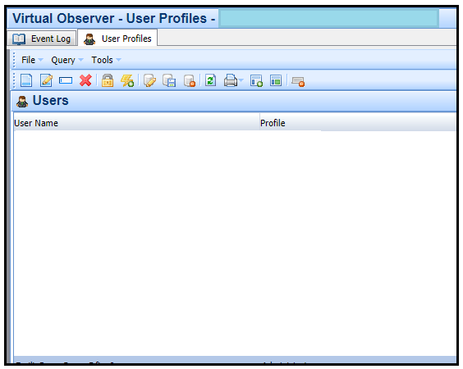Click the add layout icon with plus

pyautogui.click(x=256, y=80)
